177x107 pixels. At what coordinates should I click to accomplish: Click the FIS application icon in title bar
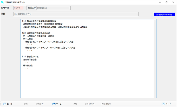point(2,2)
